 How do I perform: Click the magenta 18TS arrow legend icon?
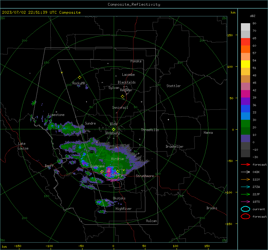245,202
